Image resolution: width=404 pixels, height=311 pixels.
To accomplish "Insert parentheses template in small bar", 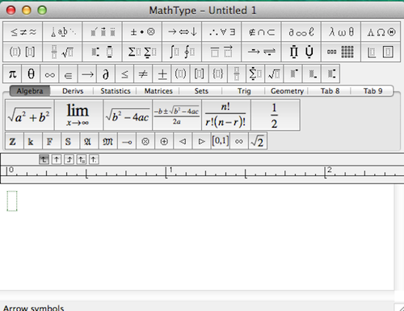I will click(180, 74).
